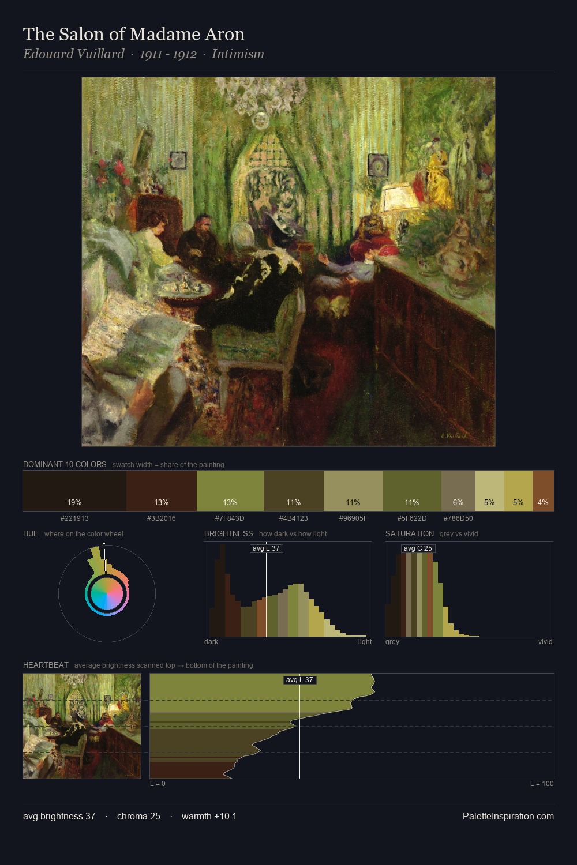Image resolution: width=577 pixels, height=865 pixels.
Task: Click the 'light' axis label
Action: [x=365, y=641]
